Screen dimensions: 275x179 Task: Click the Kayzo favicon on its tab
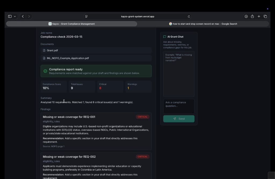[50, 24]
